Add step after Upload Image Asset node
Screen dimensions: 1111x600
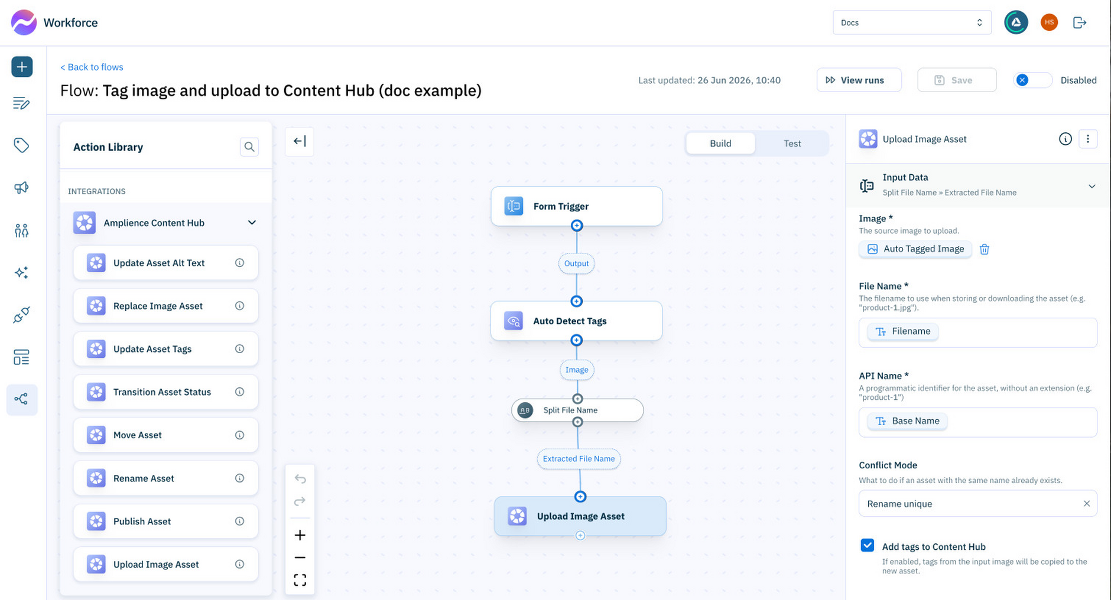tap(580, 536)
